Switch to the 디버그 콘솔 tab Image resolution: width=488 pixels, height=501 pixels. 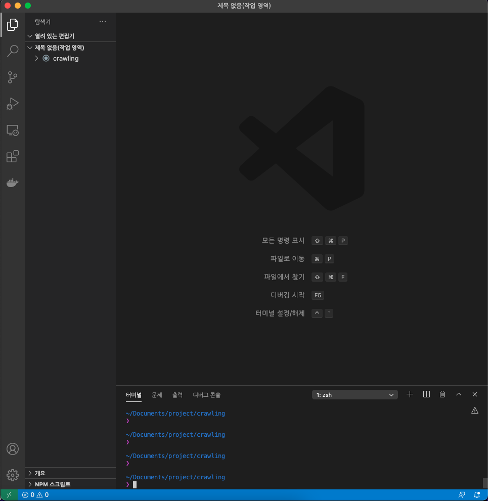207,395
